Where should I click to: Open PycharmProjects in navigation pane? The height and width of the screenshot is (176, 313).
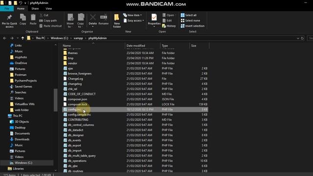(23, 81)
